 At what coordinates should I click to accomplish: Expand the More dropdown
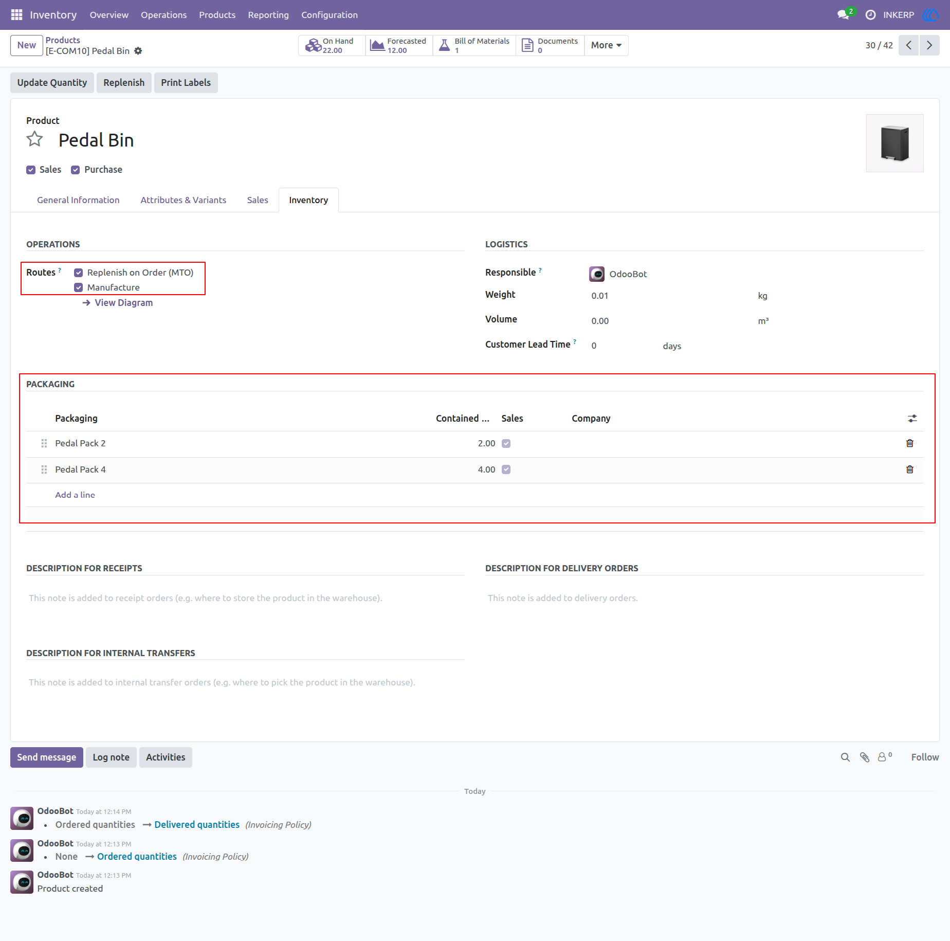[606, 45]
